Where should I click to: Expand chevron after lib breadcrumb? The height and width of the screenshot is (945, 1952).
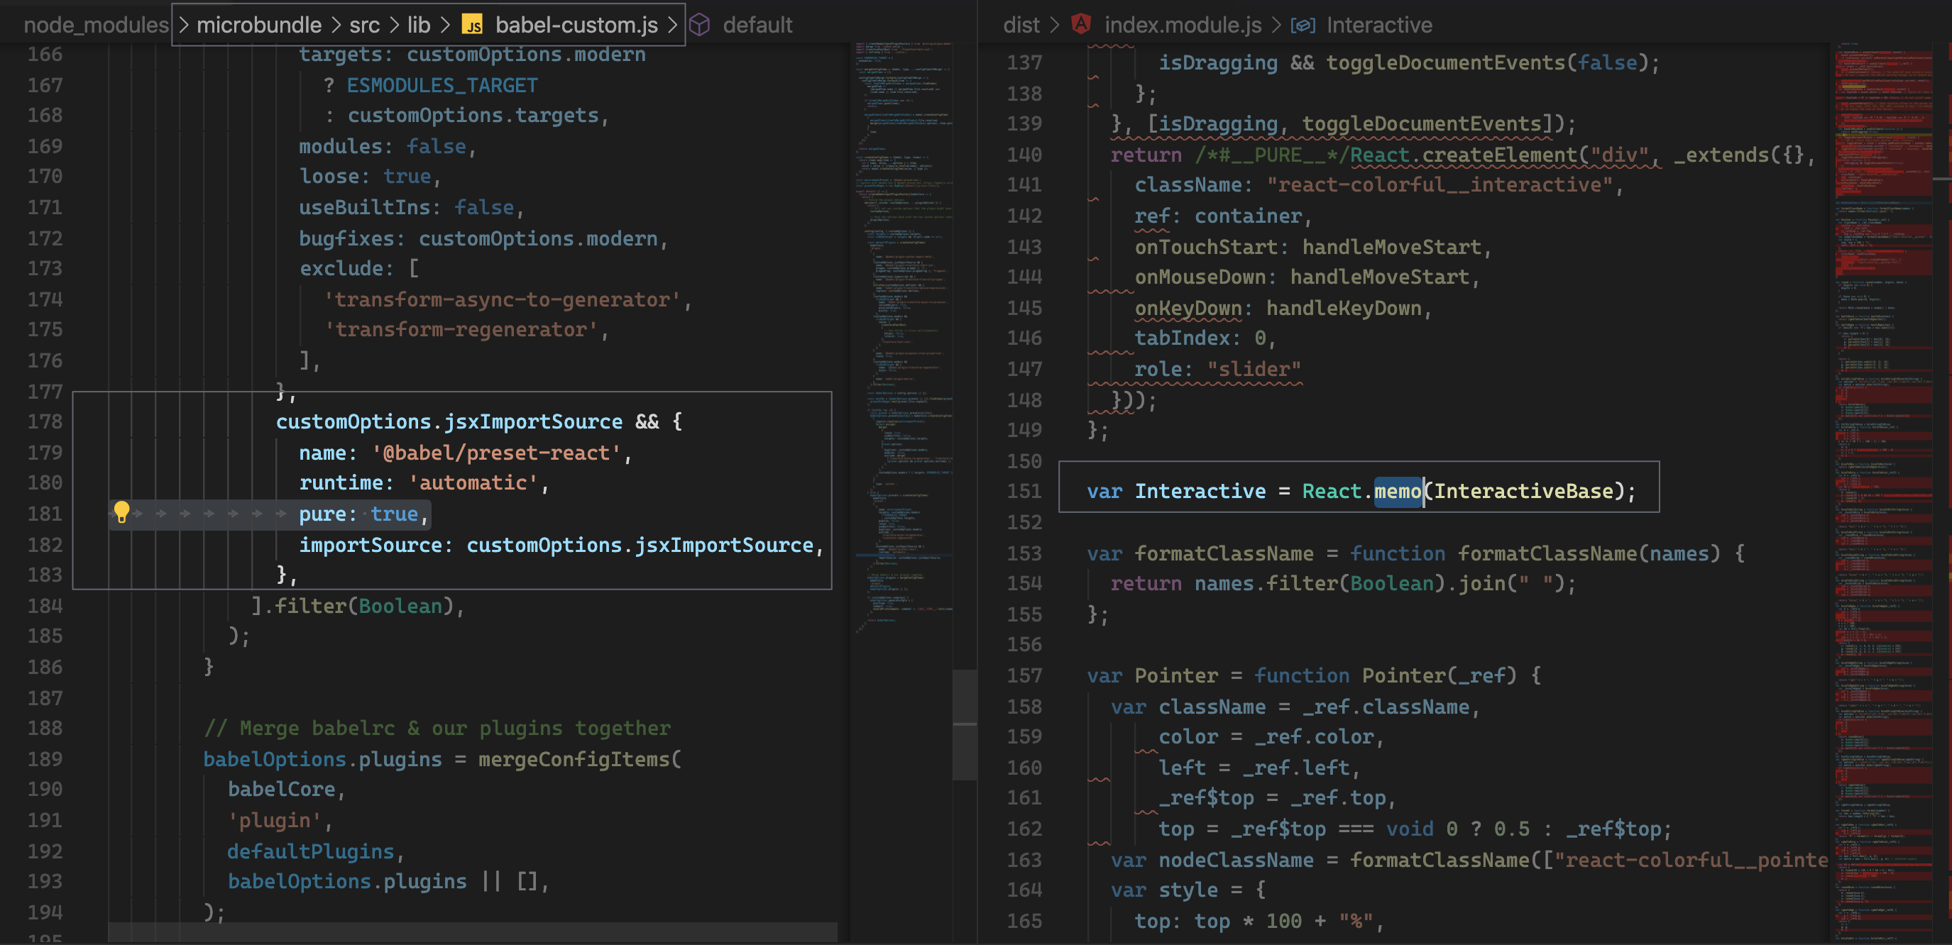(445, 25)
